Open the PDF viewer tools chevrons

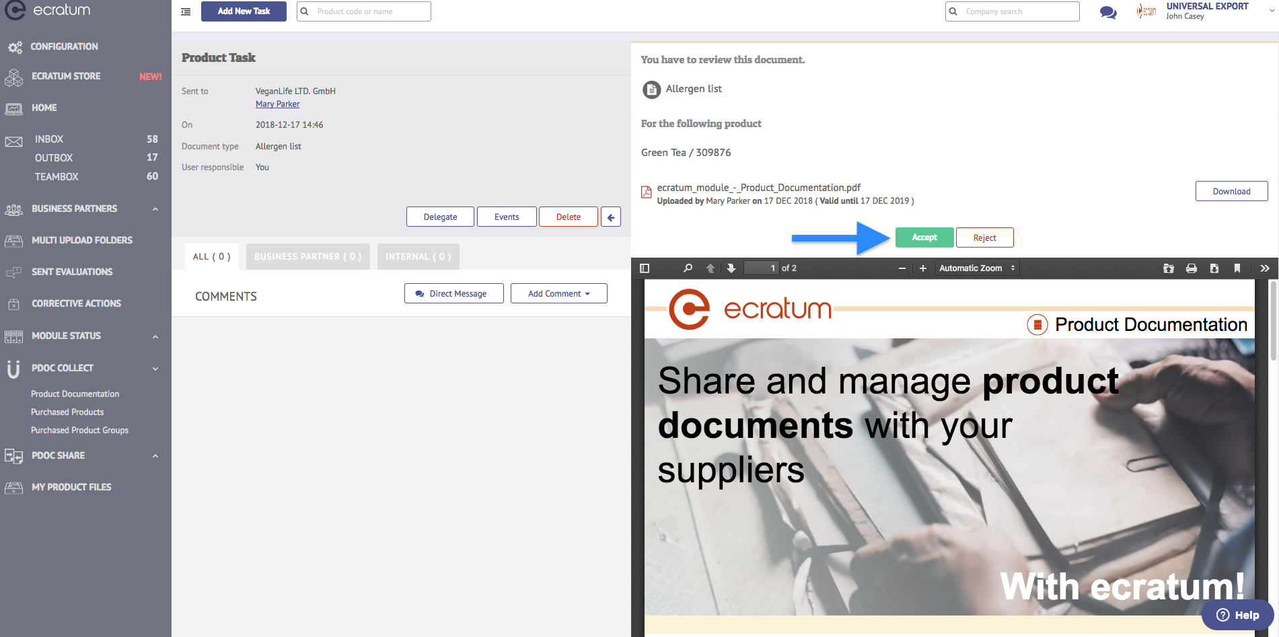(1265, 268)
